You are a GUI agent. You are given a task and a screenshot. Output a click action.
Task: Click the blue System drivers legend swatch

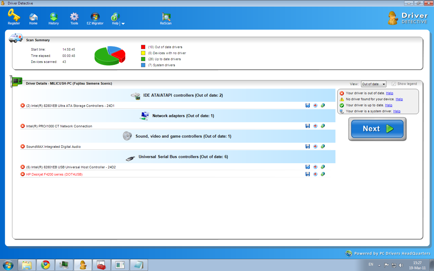pyautogui.click(x=143, y=65)
